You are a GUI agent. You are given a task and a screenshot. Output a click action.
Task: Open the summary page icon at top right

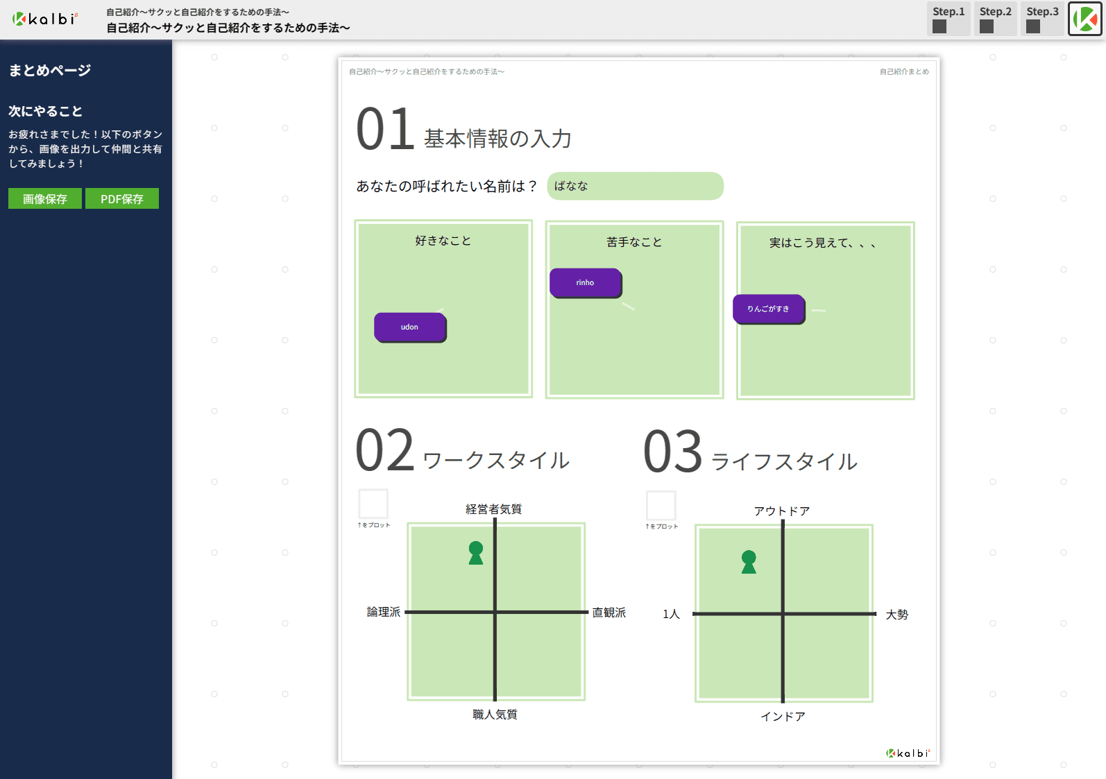(x=1084, y=19)
